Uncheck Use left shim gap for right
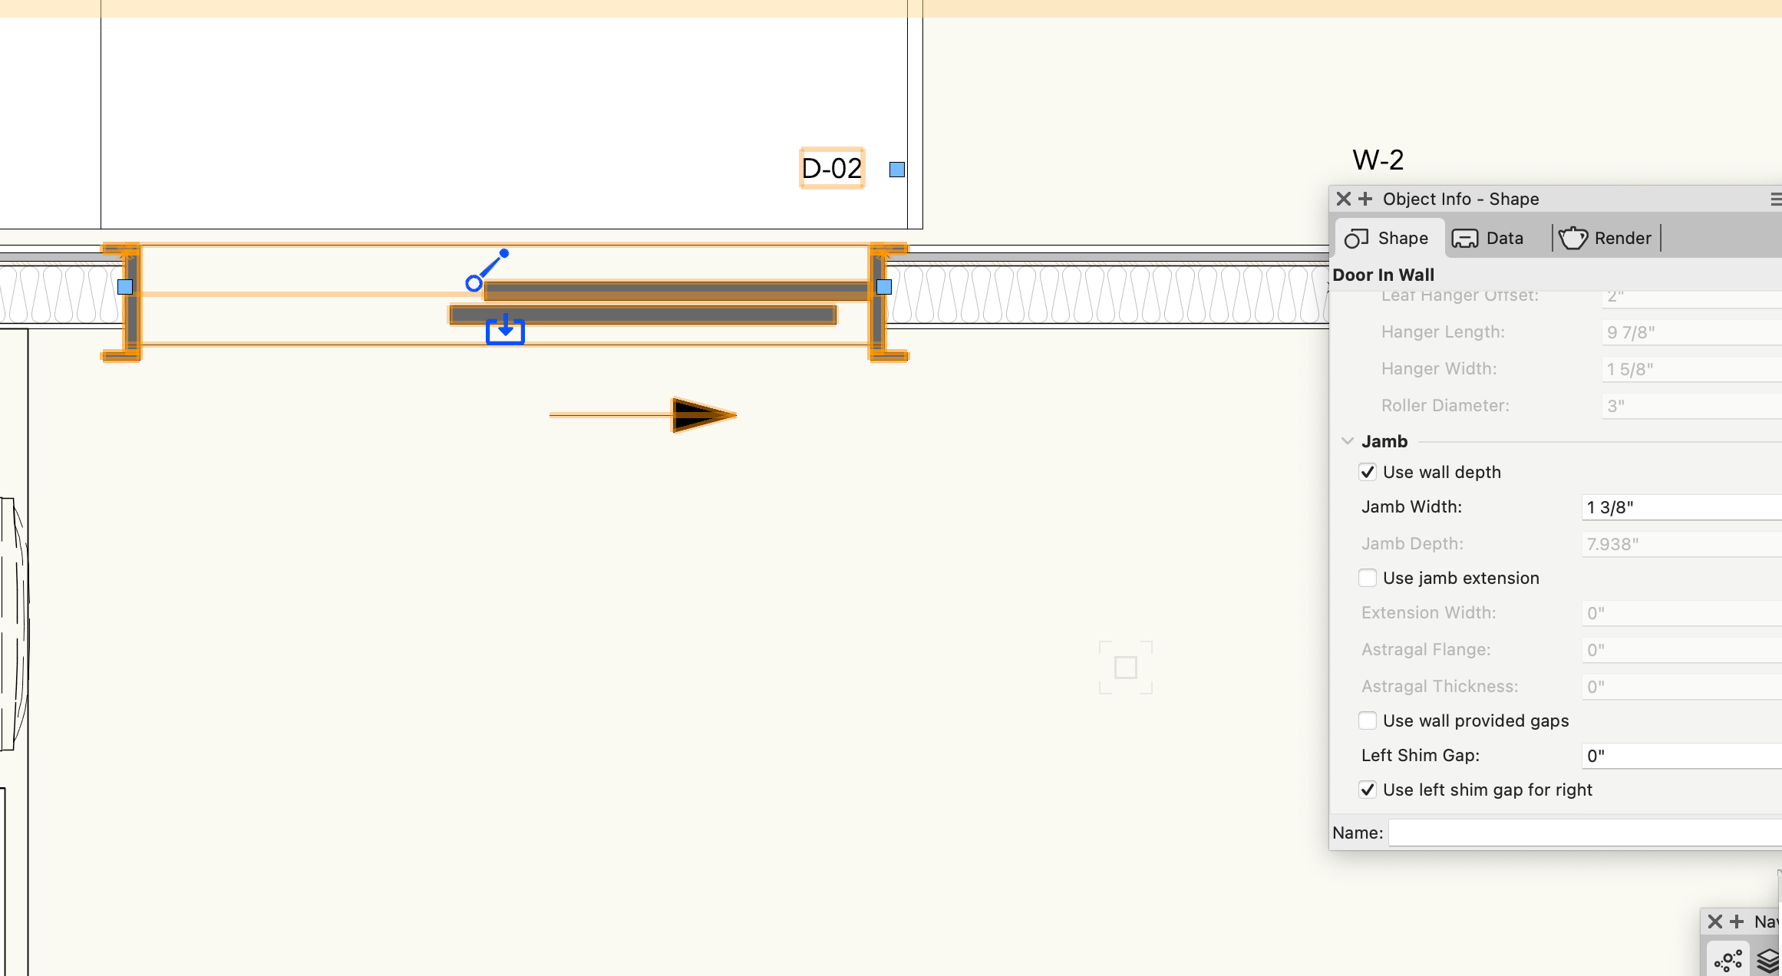The width and height of the screenshot is (1782, 976). [x=1367, y=790]
